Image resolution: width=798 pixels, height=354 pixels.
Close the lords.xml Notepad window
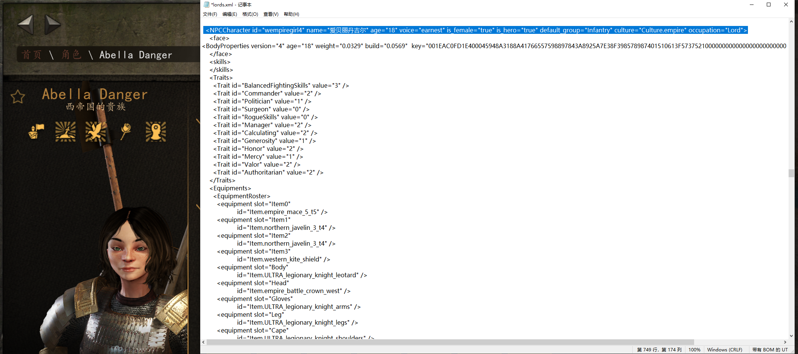(786, 5)
